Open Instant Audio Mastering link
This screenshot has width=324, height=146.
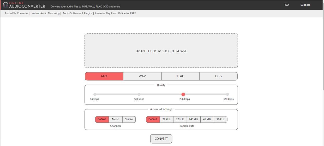point(45,13)
